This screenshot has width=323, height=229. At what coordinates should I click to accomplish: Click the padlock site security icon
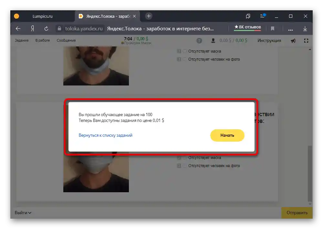tap(59, 28)
